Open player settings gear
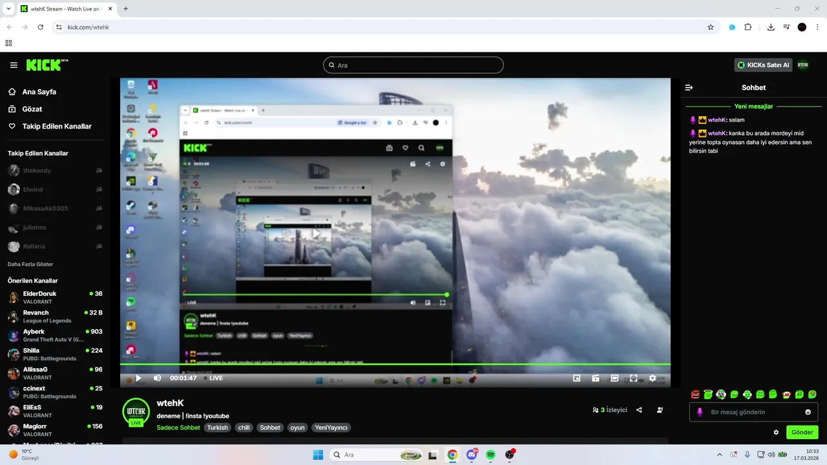 [x=653, y=378]
